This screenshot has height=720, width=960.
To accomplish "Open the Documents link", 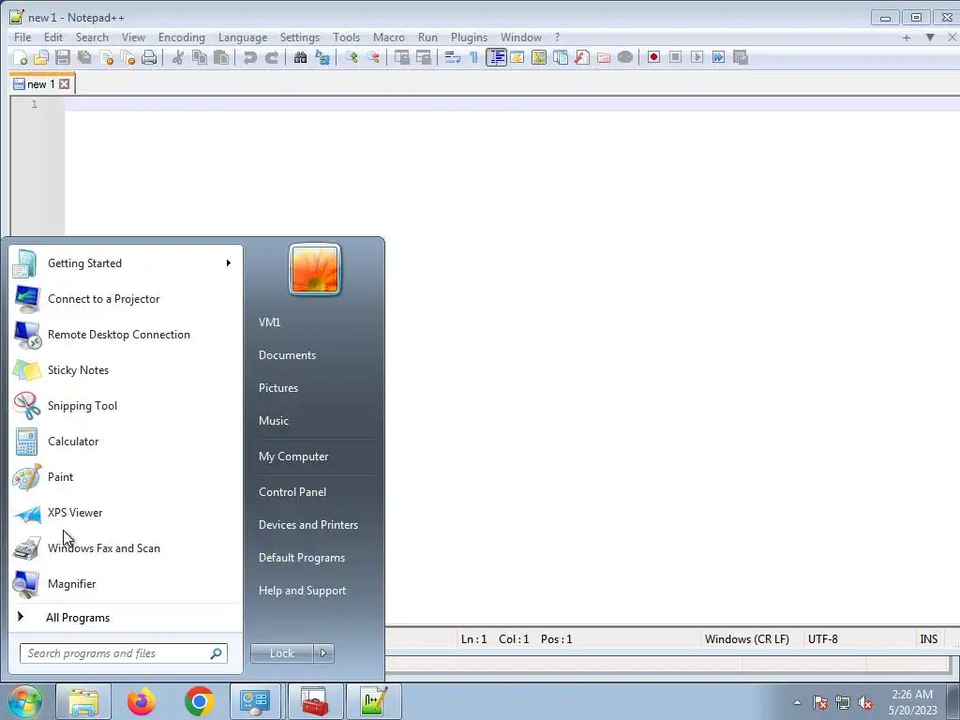I will (x=287, y=355).
